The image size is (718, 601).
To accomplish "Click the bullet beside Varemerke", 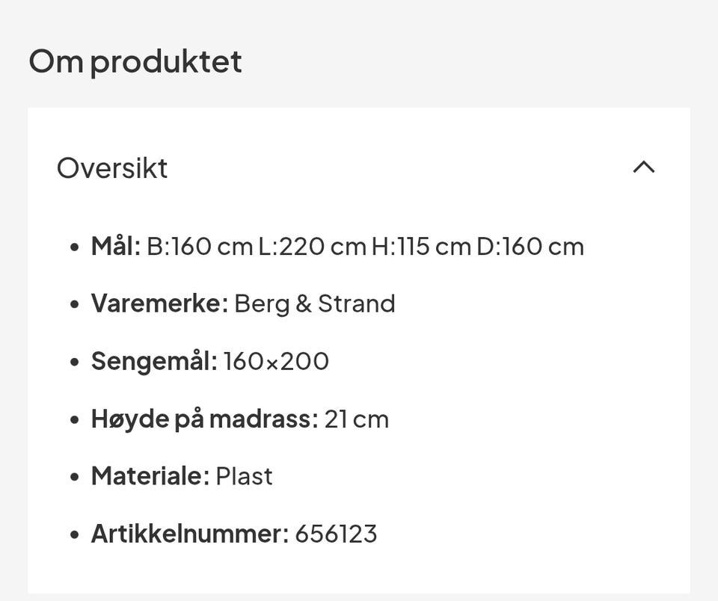I will 73,303.
